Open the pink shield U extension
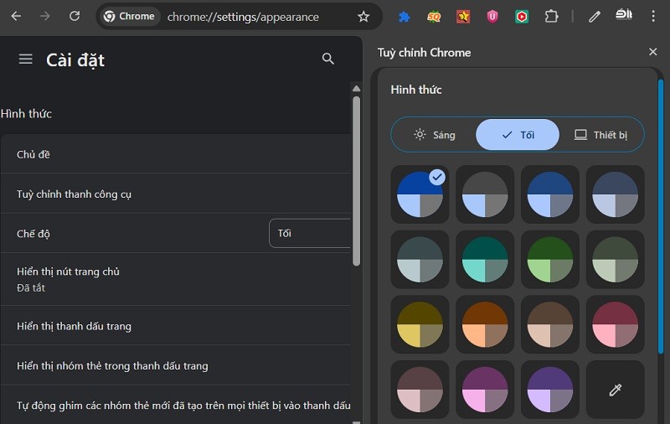The width and height of the screenshot is (670, 424). tap(492, 17)
